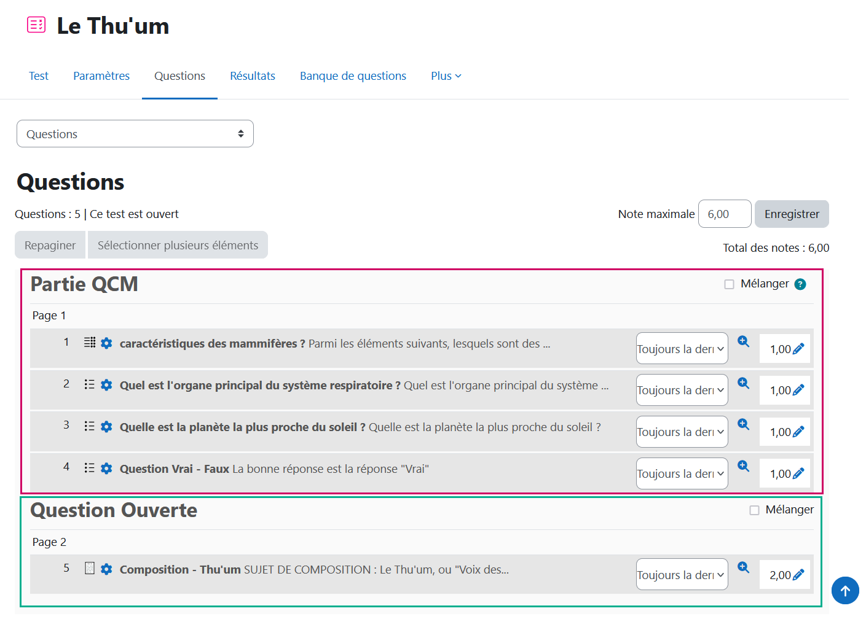Image resolution: width=866 pixels, height=619 pixels.
Task: Open the settings gear for Composition - Thu'um
Action: [x=106, y=569]
